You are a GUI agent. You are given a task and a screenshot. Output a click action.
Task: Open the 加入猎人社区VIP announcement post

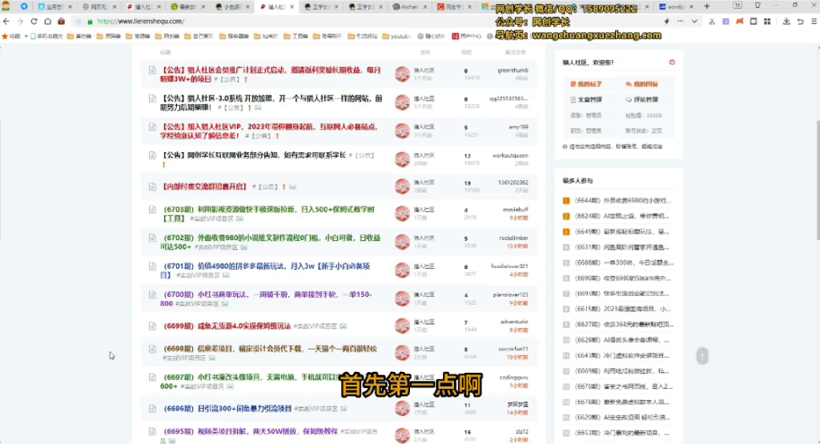click(x=269, y=131)
